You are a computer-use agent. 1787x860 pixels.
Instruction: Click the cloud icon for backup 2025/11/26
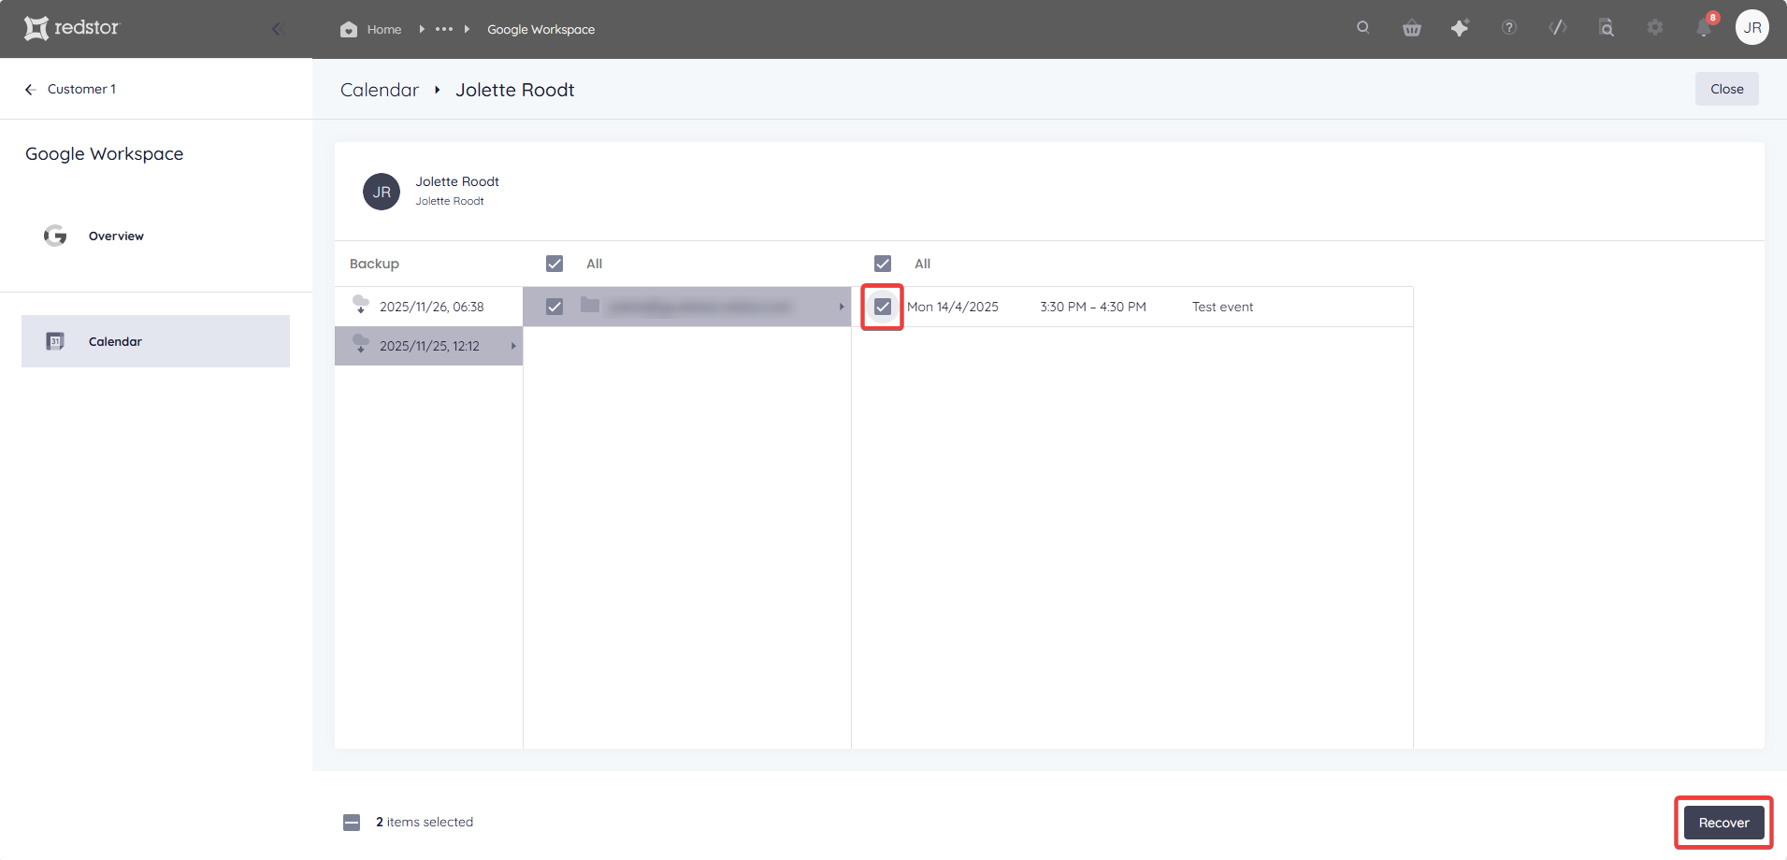tap(360, 305)
